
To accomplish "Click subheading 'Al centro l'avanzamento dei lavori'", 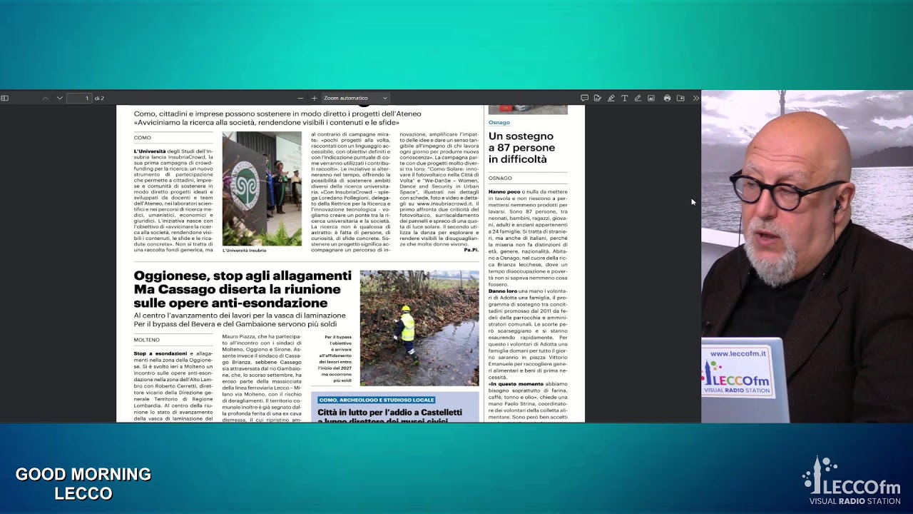I will [240, 316].
